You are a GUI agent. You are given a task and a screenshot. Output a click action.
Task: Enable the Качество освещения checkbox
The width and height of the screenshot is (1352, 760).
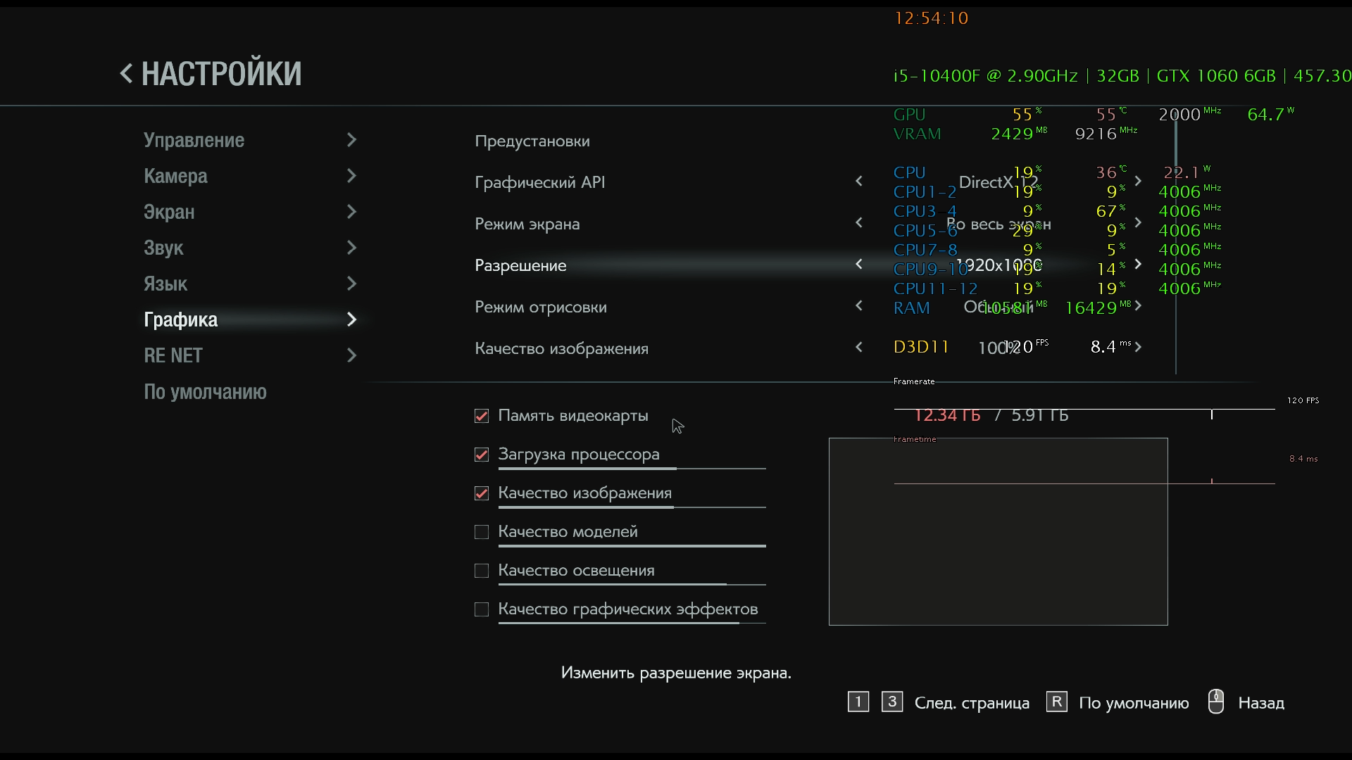click(482, 571)
